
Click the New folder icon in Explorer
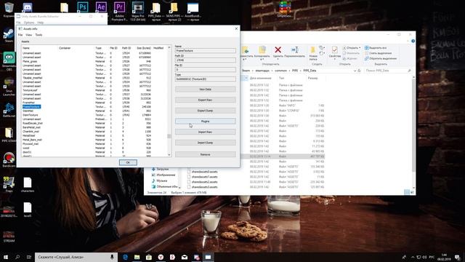tap(312, 49)
